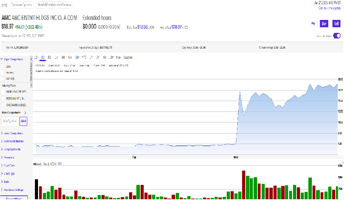The height and width of the screenshot is (201, 345).
Task: Collapse the Upper Comparisons section
Action: [12, 59]
